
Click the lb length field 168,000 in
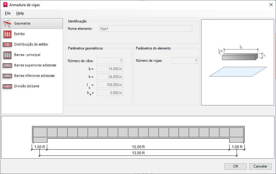tap(110, 85)
